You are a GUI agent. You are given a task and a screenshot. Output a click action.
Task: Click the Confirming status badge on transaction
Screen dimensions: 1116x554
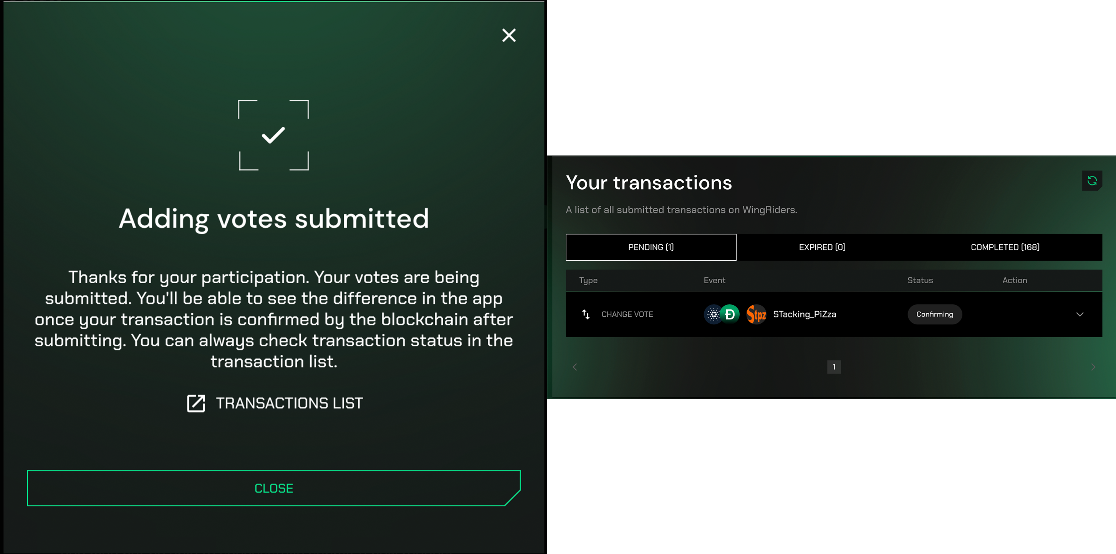pyautogui.click(x=934, y=314)
